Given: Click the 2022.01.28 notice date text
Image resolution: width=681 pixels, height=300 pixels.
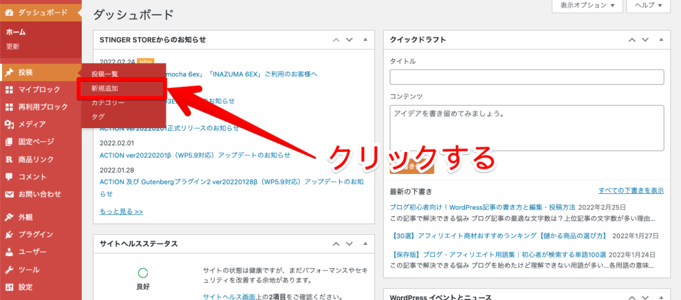Looking at the screenshot, I should point(117,169).
